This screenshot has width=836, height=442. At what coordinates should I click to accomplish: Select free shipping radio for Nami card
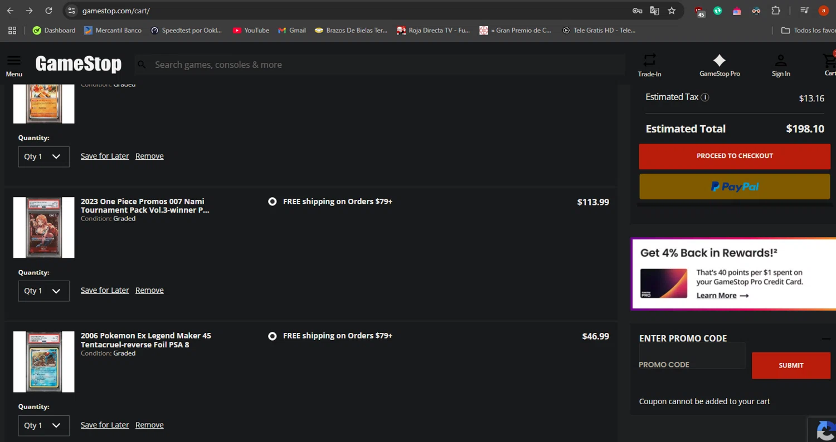click(x=272, y=202)
